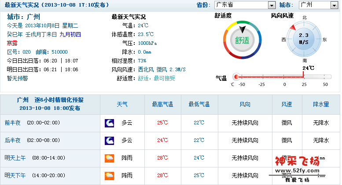Image resolution: width=342 pixels, height=185 pixels.
Task: Click the 舒适，最可接受 comfort text
Action: [x=156, y=78]
